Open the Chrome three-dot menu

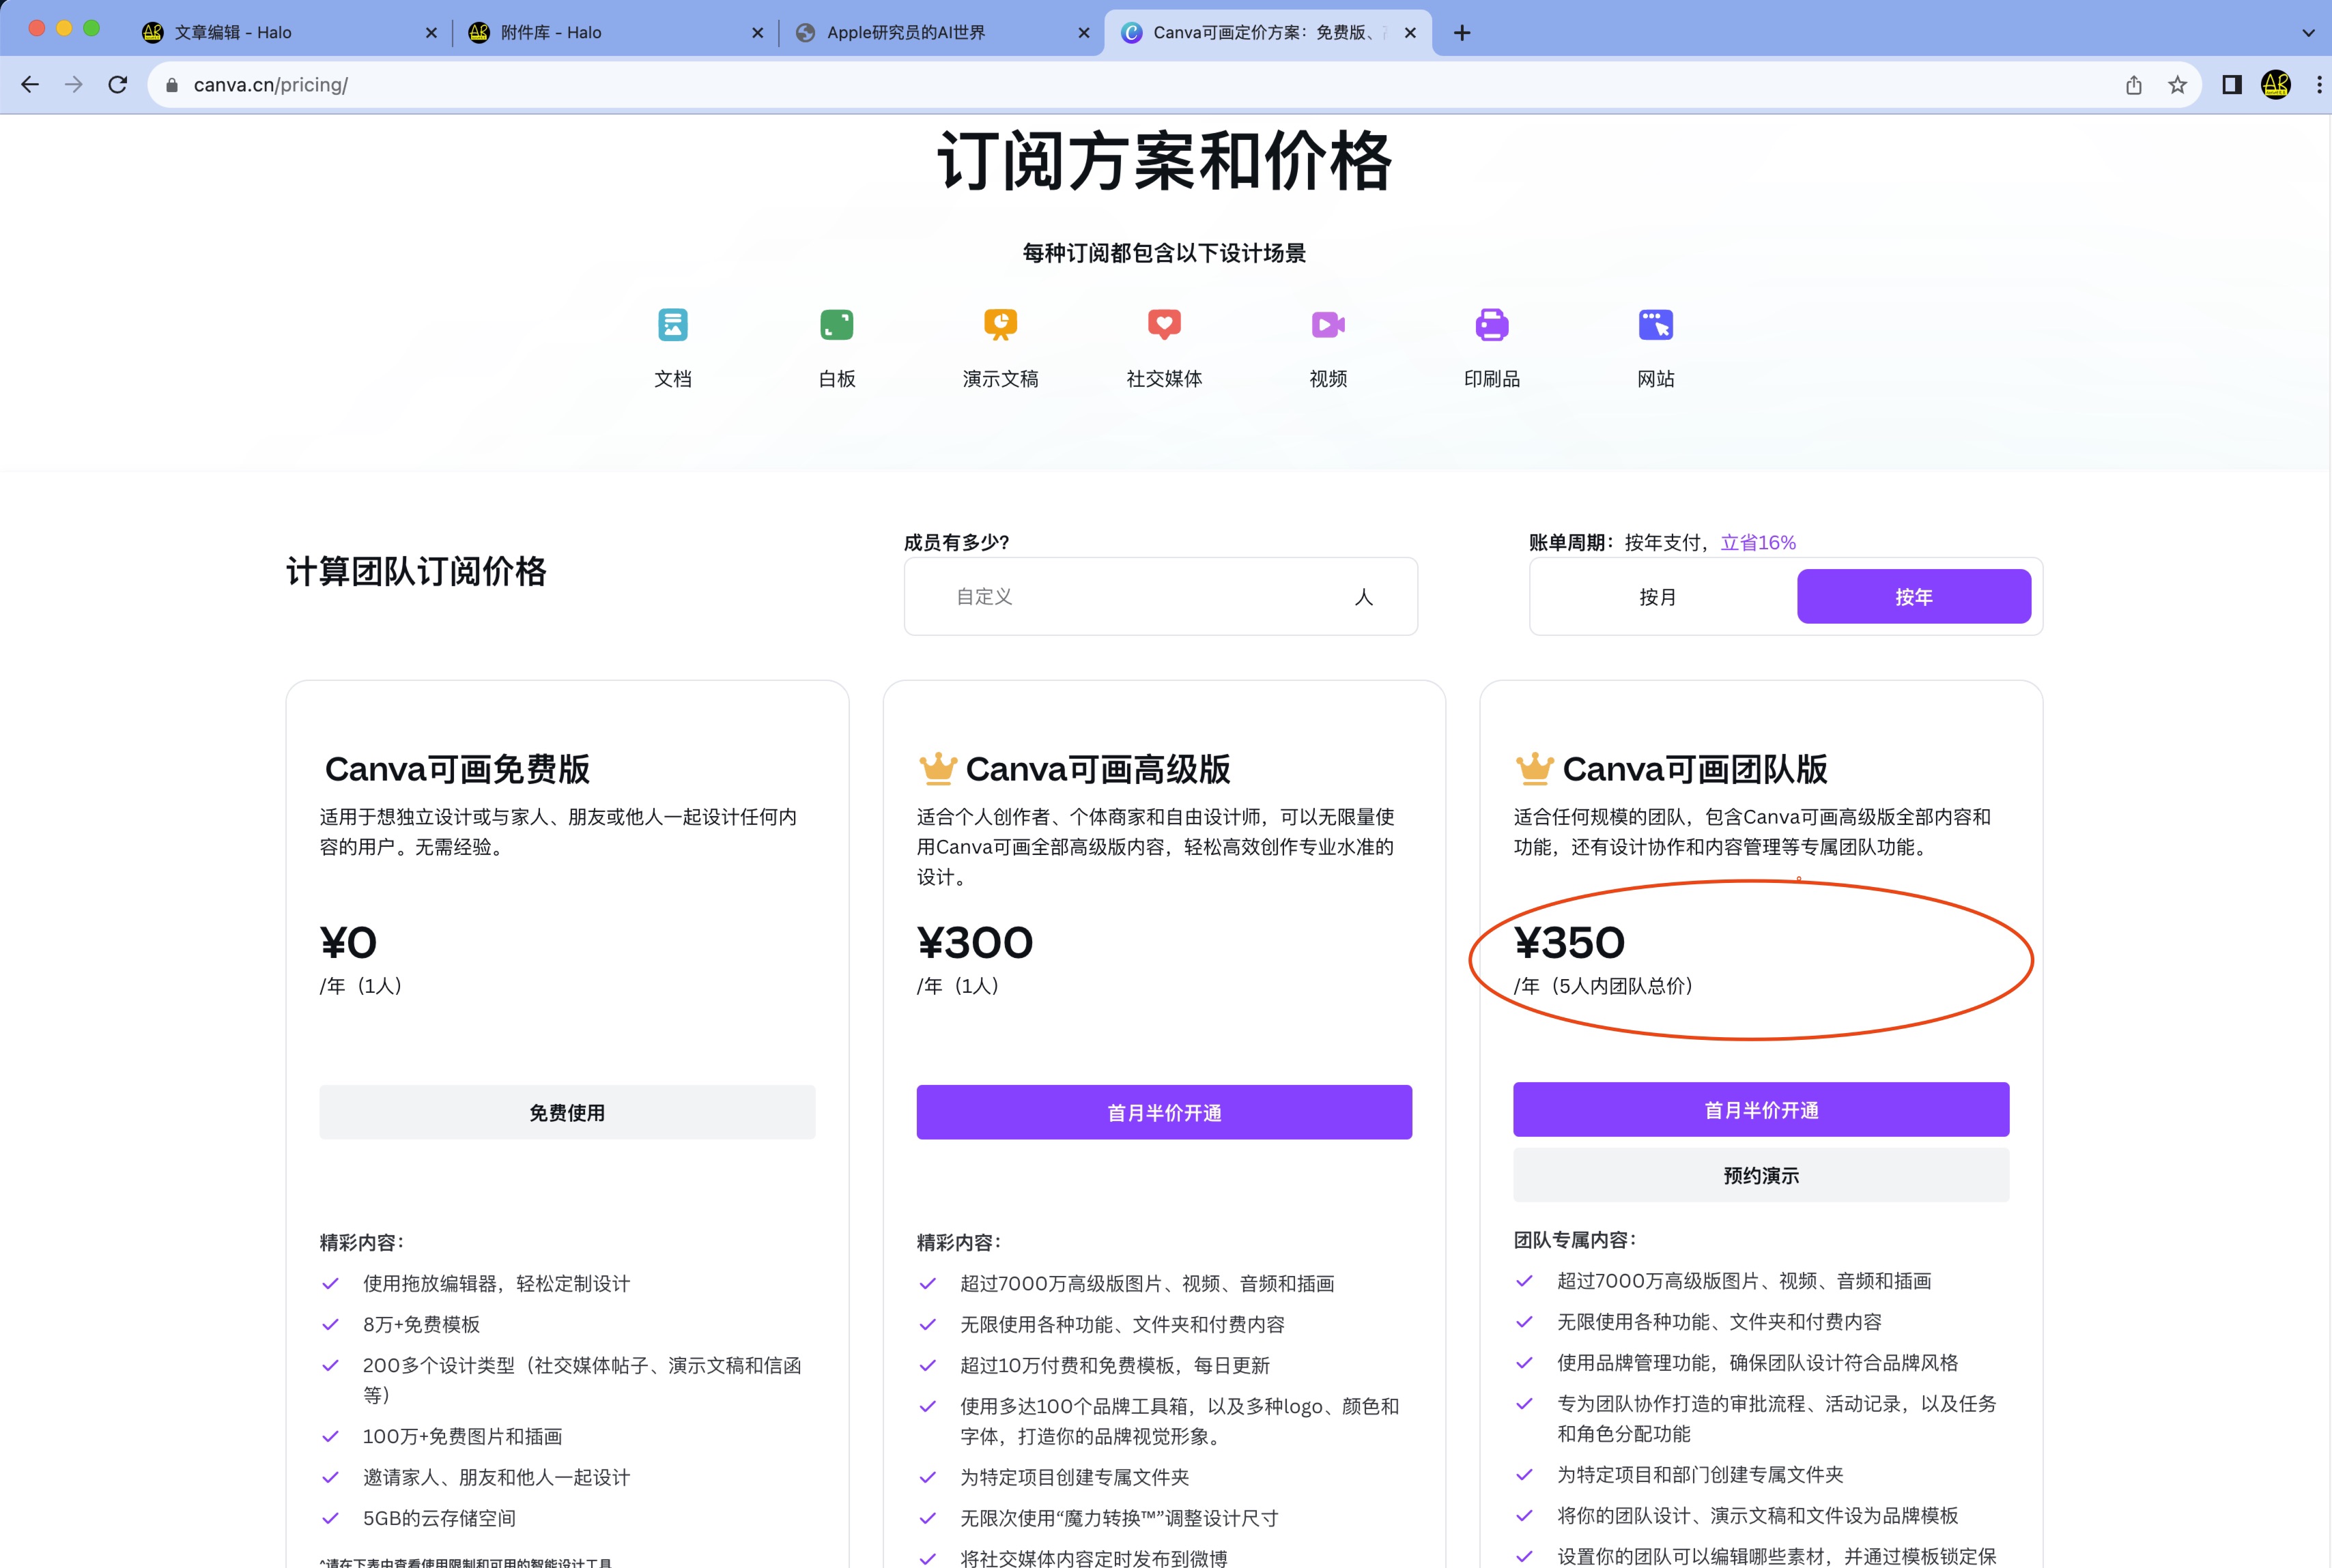coord(2319,85)
